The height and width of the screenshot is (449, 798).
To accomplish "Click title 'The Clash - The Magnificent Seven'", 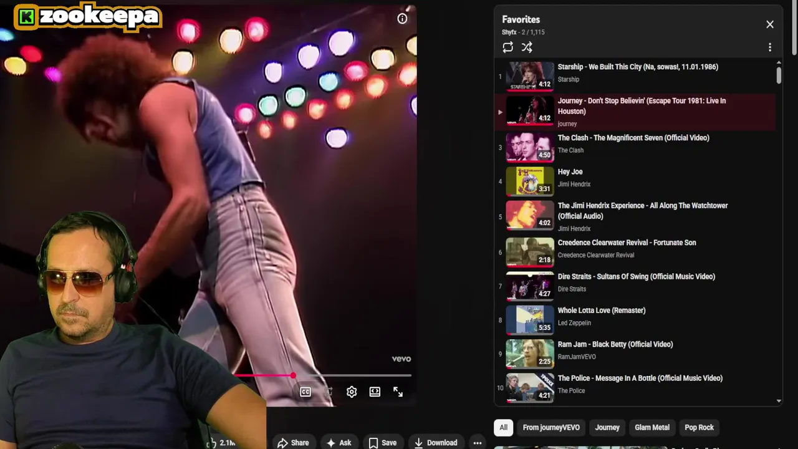I will 633,138.
